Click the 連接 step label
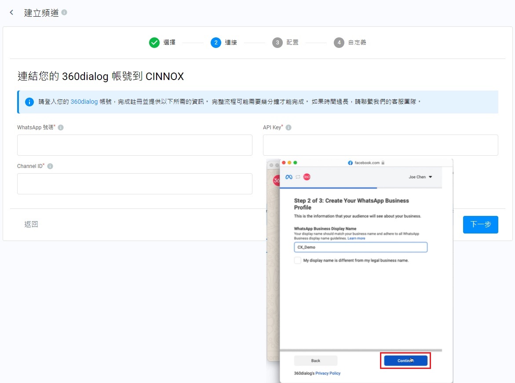515x383 pixels. pos(231,42)
